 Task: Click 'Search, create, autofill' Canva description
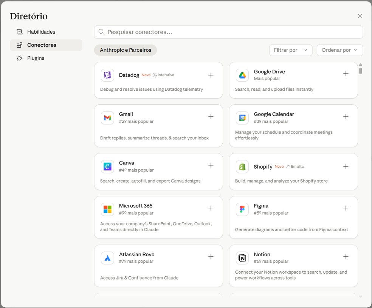[150, 181]
